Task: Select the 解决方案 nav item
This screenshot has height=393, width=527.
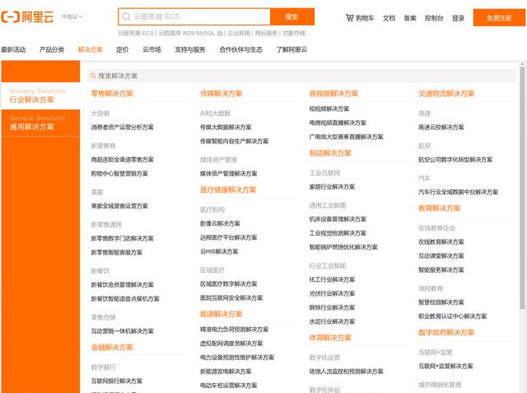Action: click(x=90, y=49)
